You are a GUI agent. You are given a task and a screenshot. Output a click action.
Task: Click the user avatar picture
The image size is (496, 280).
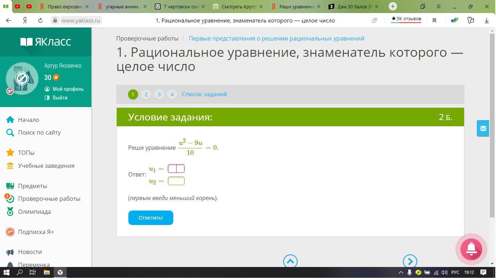(x=22, y=79)
